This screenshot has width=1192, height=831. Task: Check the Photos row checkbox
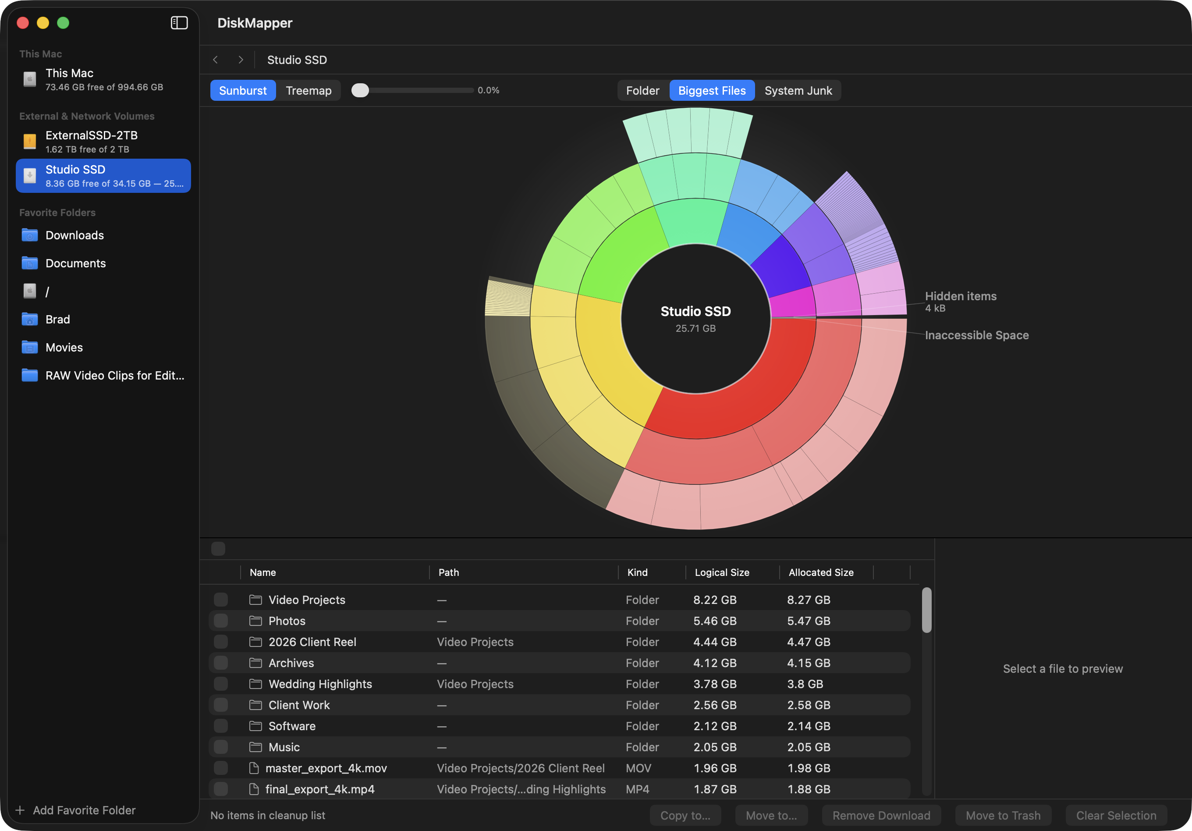[220, 621]
